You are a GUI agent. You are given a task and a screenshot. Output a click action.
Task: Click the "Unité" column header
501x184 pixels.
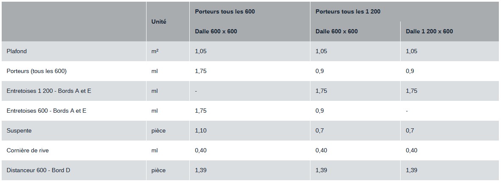159,22
